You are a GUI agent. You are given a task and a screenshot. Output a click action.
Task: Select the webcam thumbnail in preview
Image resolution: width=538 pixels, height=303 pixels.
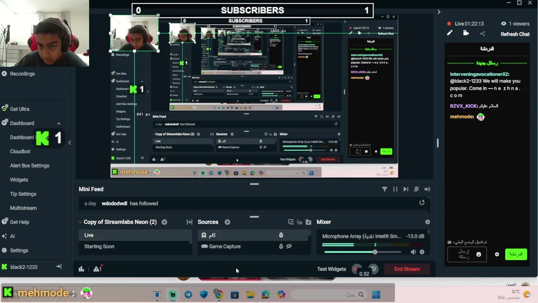tap(134, 33)
